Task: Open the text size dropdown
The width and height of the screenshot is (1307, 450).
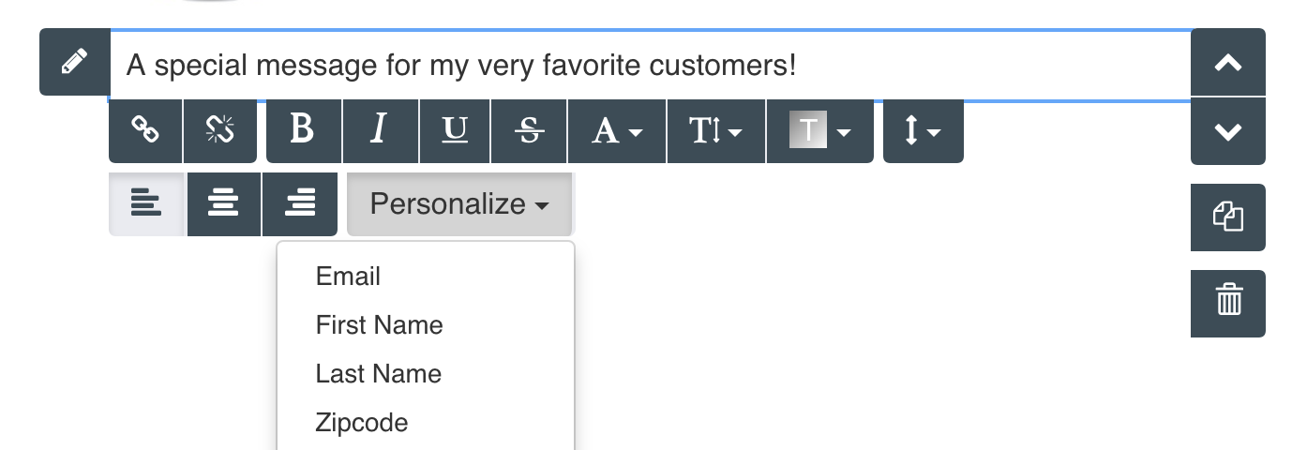Action: (715, 131)
